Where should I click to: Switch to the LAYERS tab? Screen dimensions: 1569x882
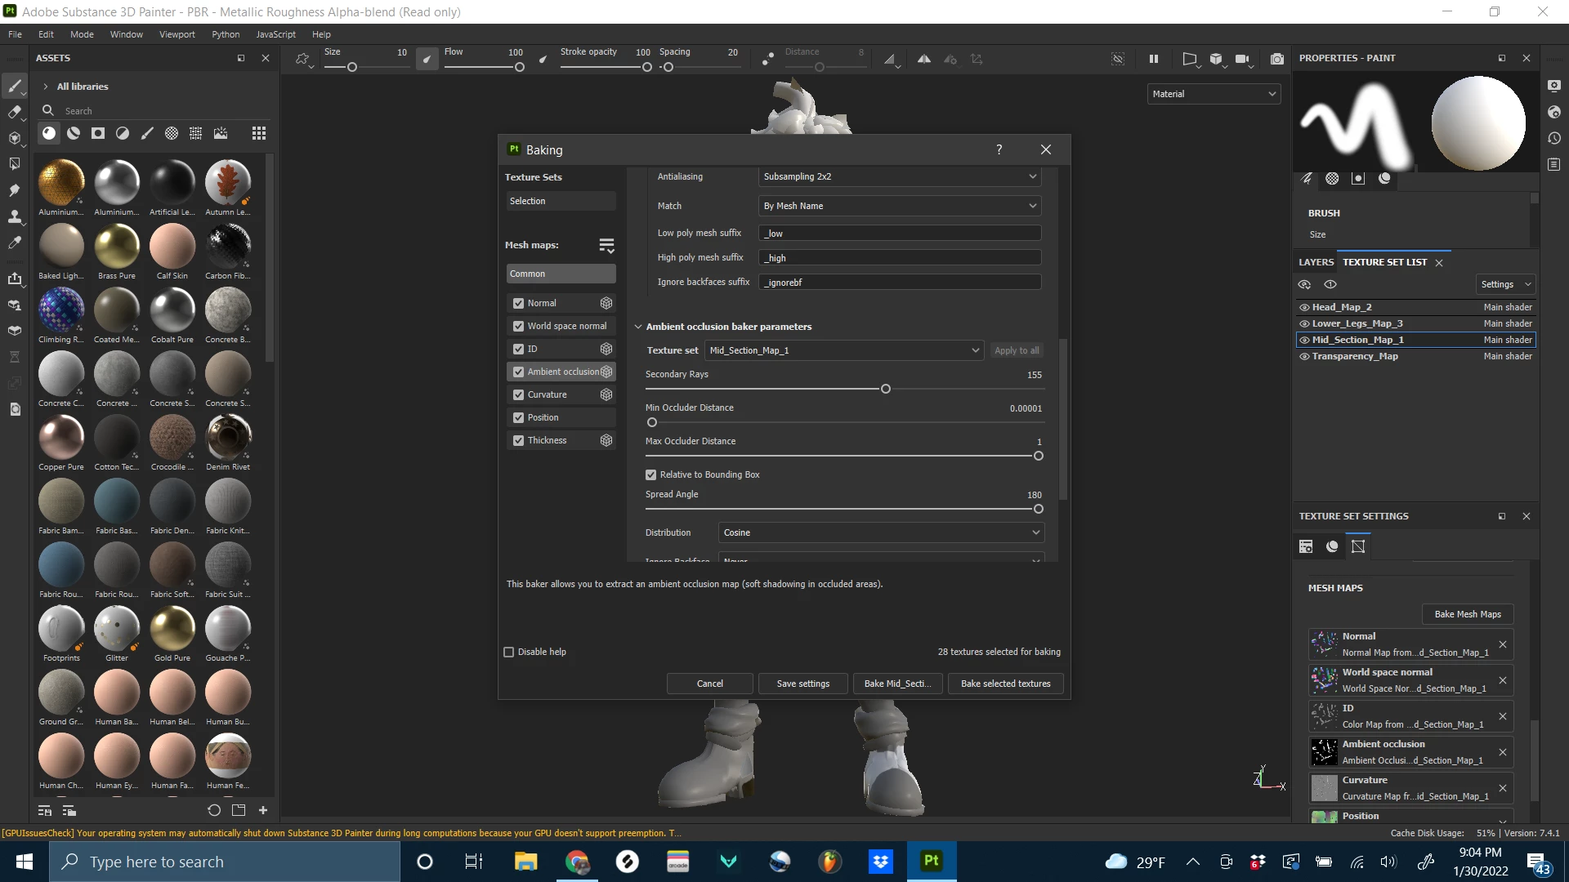point(1316,262)
